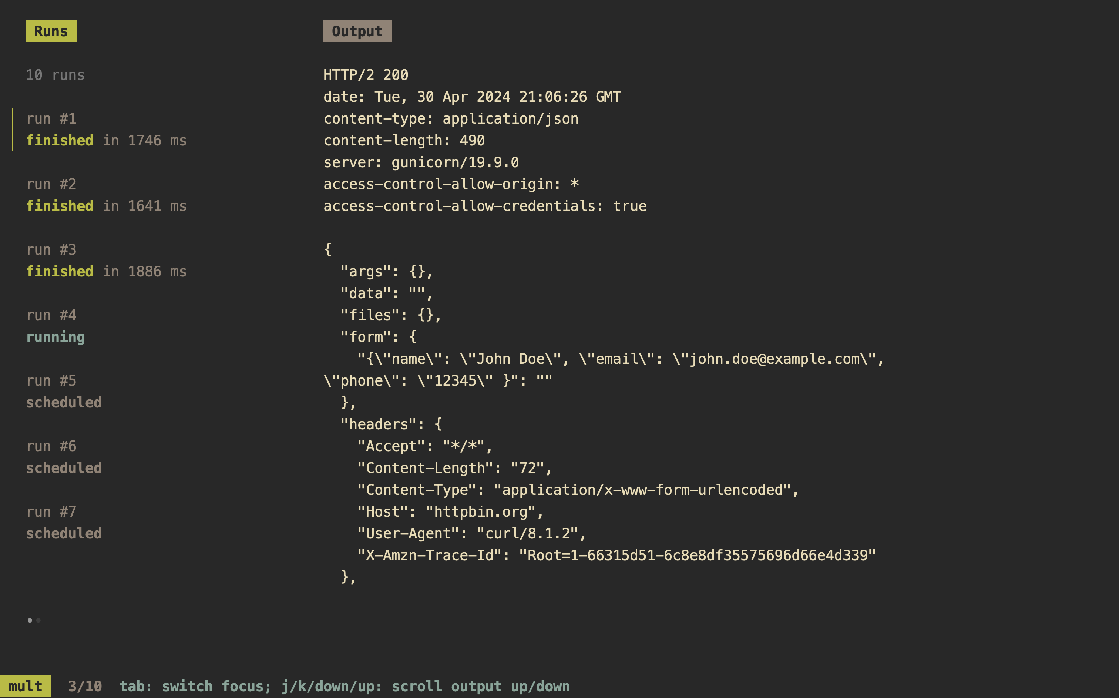Image resolution: width=1119 pixels, height=698 pixels.
Task: Click the content-type application/json header
Action: (x=451, y=119)
